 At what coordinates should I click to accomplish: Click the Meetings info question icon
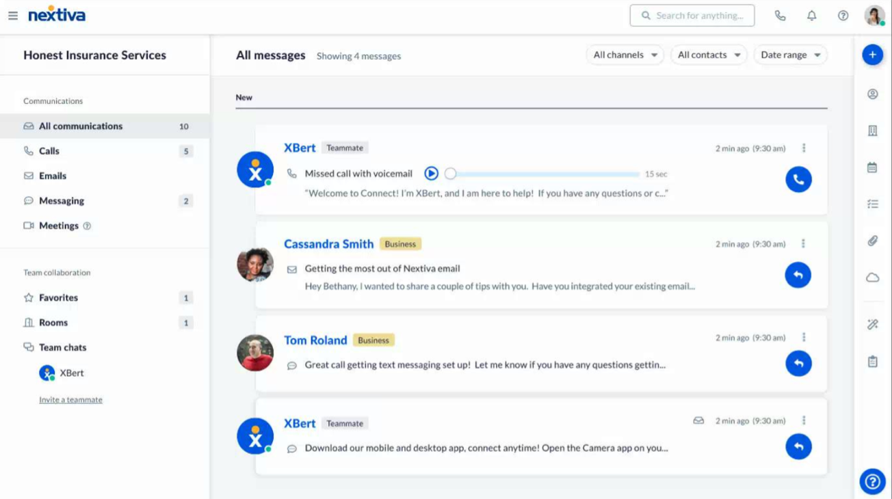[x=87, y=226]
